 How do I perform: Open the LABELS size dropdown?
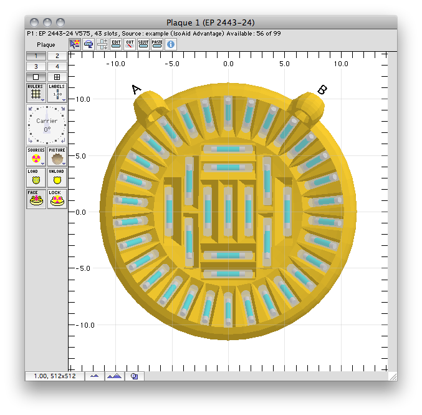[57, 93]
